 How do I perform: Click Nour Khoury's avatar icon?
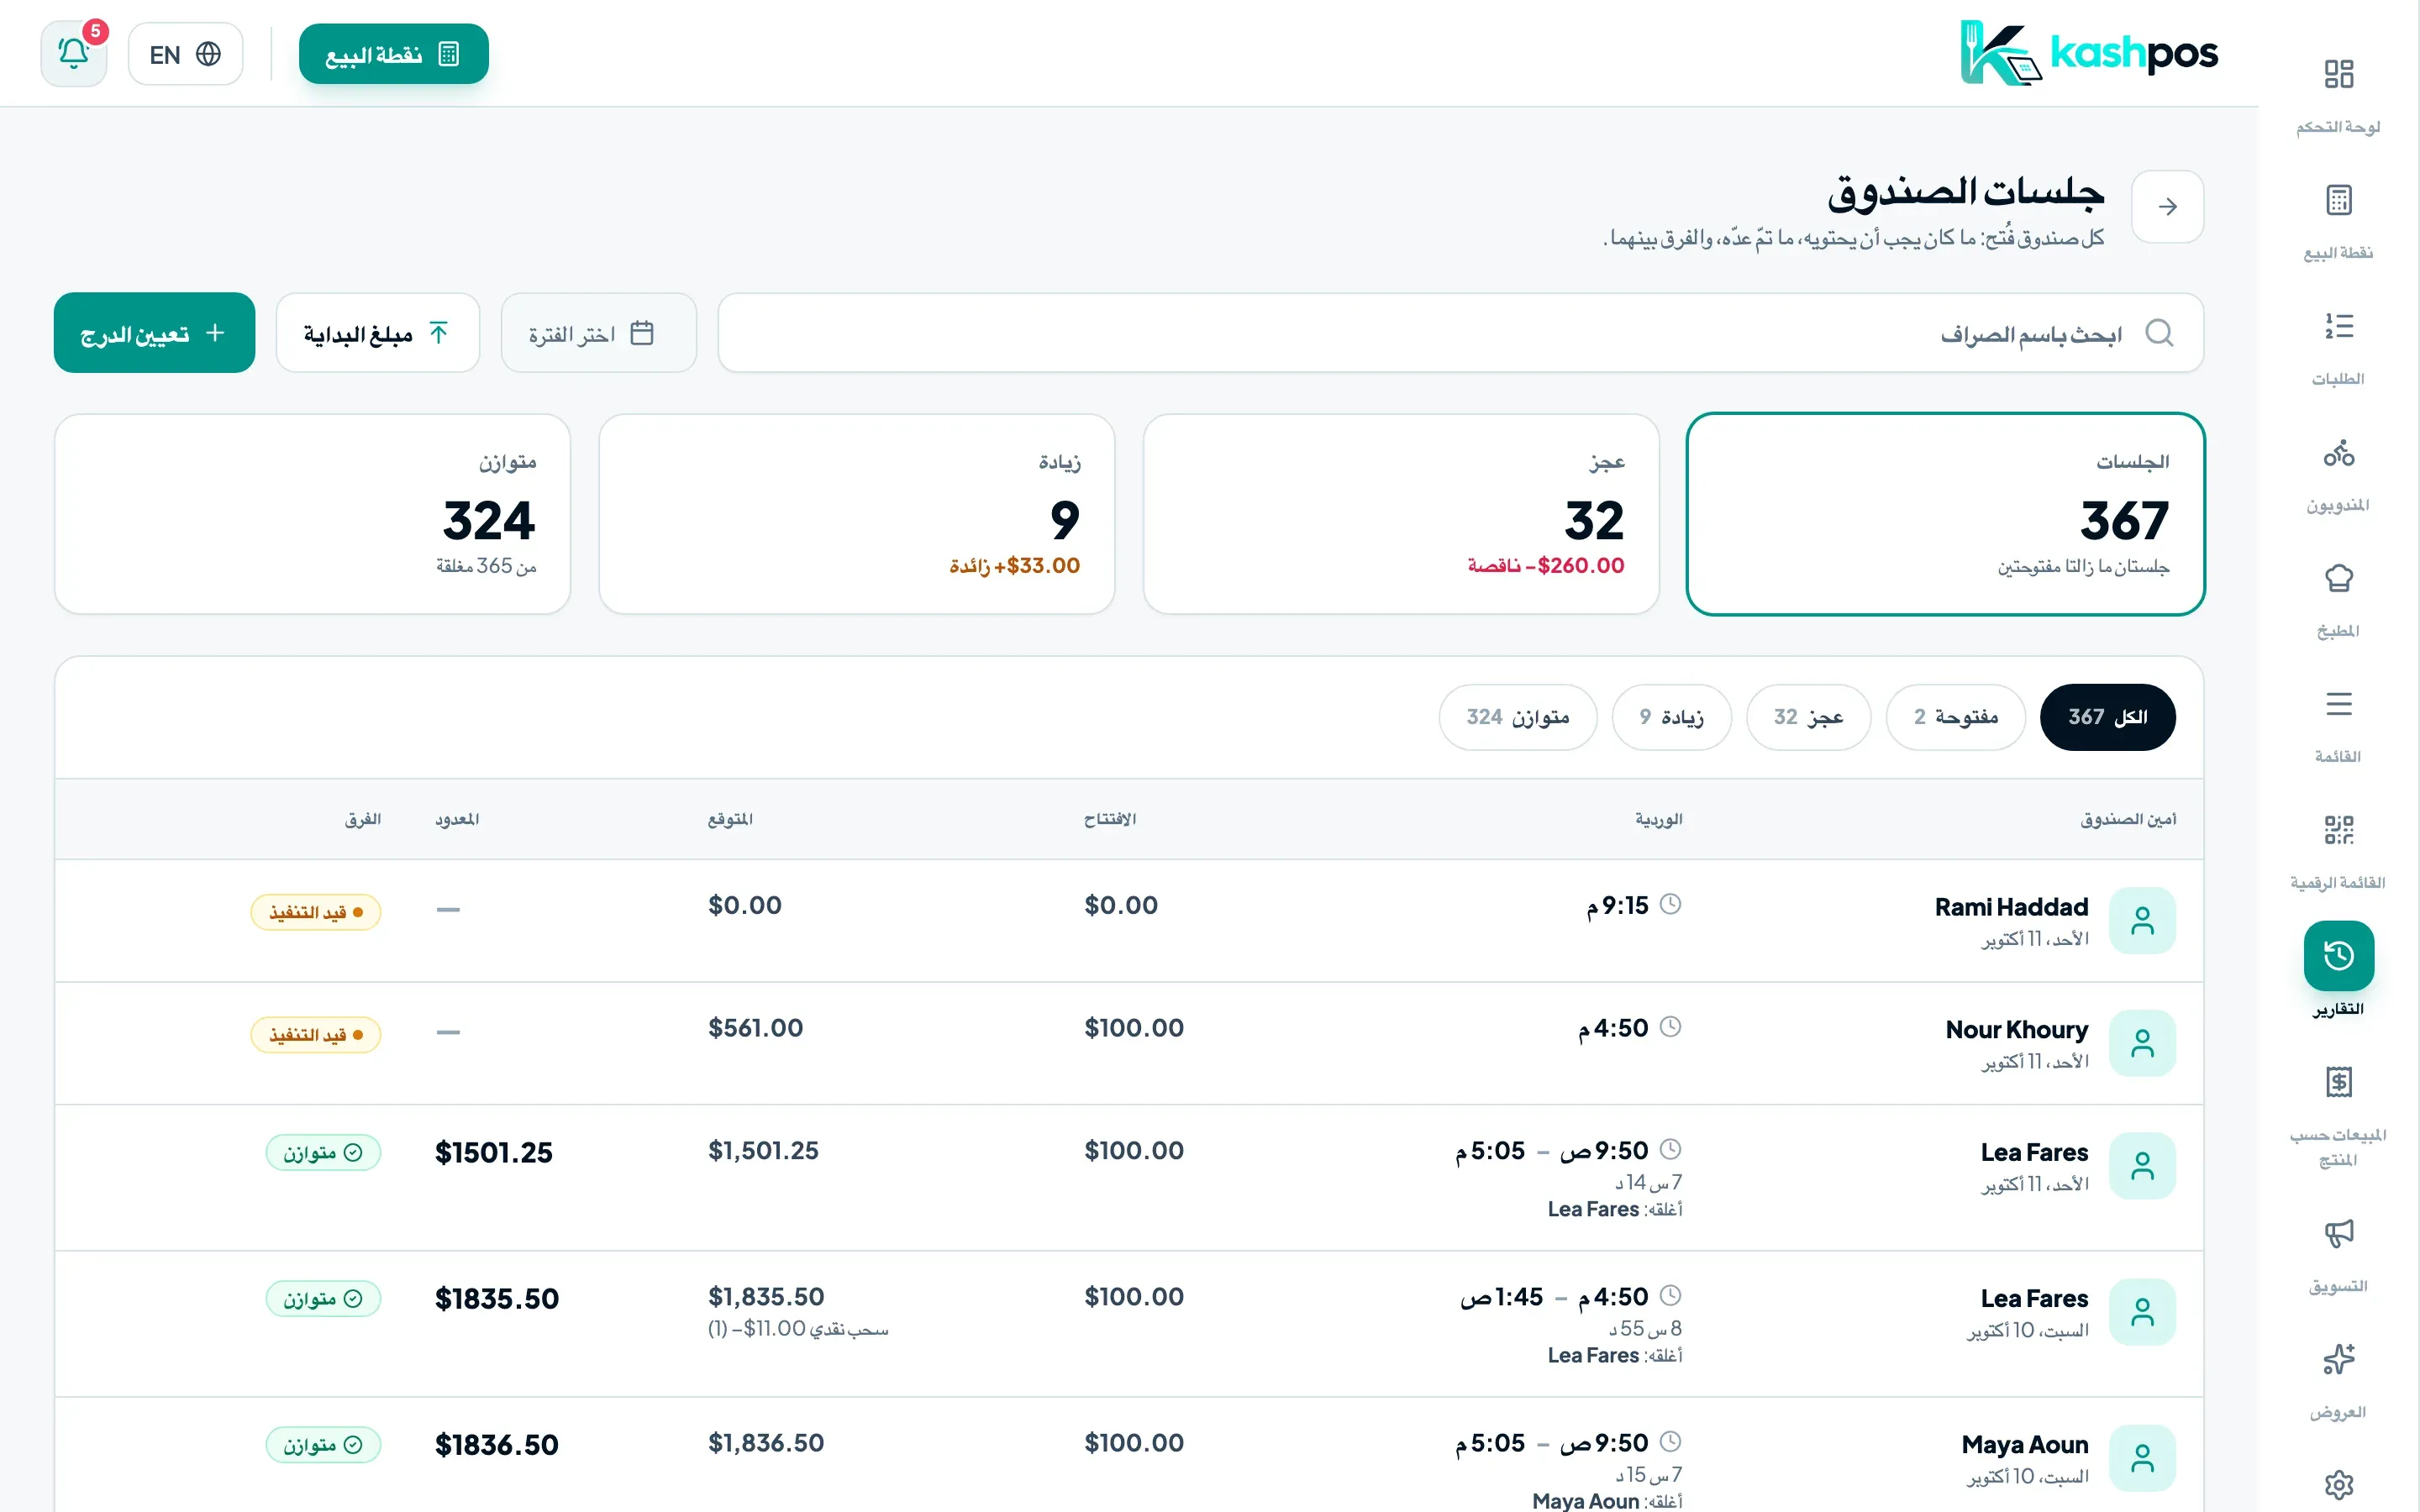click(2142, 1043)
